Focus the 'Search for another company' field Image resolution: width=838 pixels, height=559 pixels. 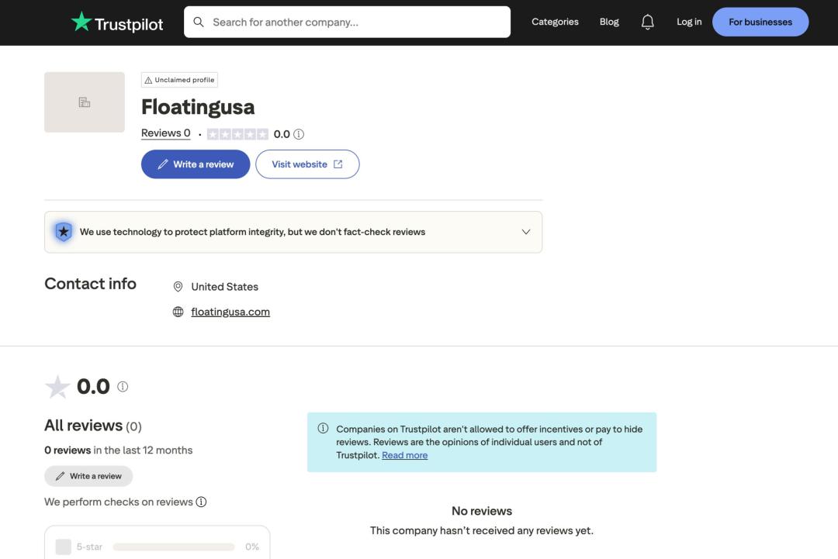pyautogui.click(x=347, y=22)
